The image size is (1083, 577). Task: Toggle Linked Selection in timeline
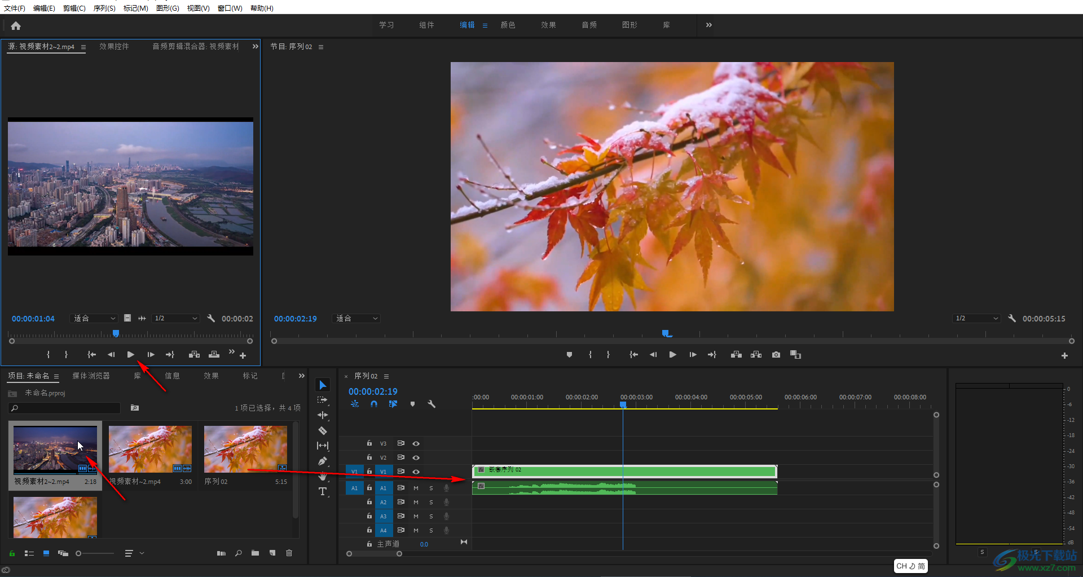tap(393, 404)
